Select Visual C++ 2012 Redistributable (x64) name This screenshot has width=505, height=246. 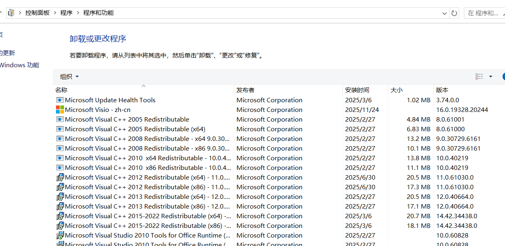[x=147, y=177]
